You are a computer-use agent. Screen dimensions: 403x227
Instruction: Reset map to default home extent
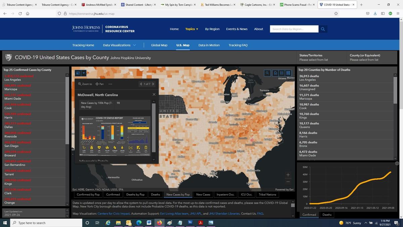point(275,73)
